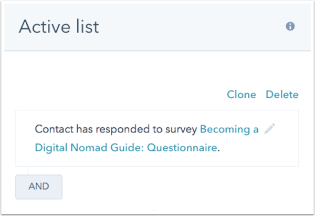Click the 'Digital Nomad Guide: Questionnaire' link text
315x216 pixels.
[x=125, y=148]
